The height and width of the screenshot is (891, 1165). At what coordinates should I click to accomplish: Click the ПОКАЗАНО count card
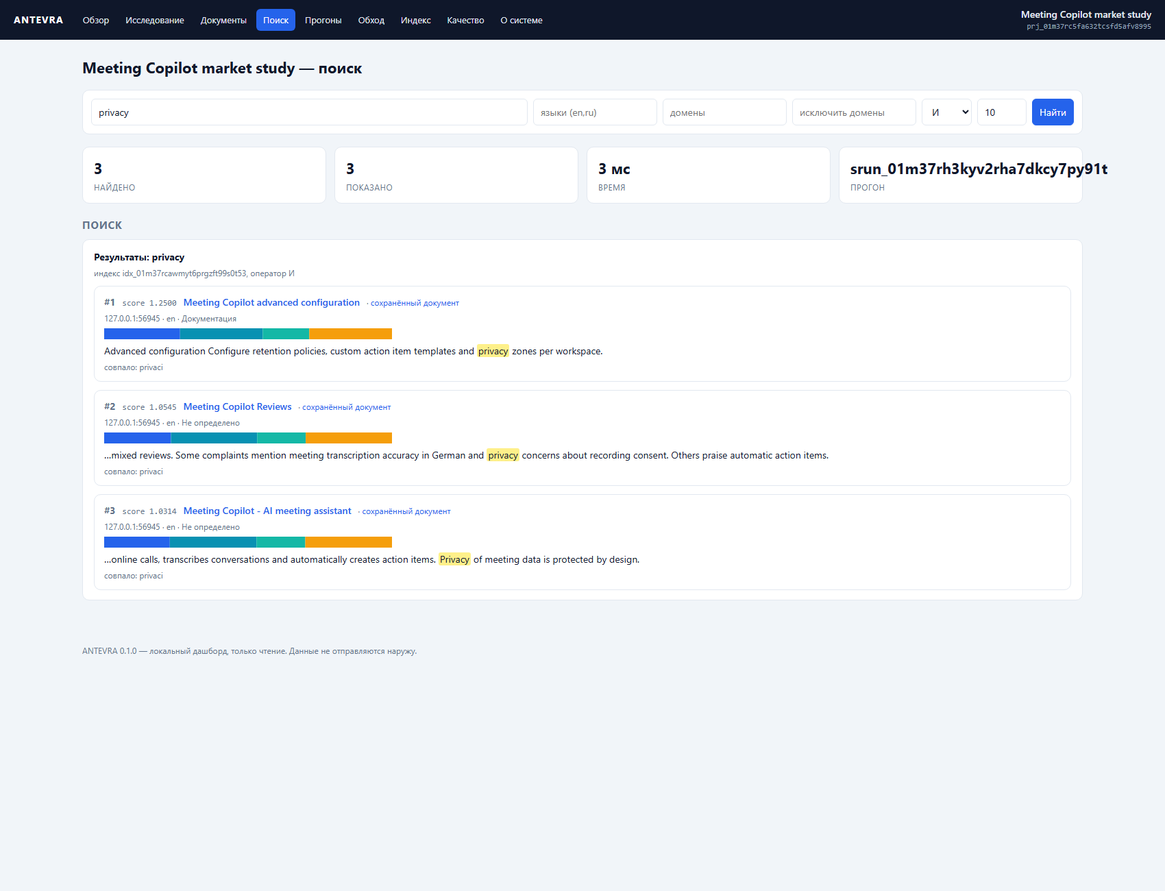pyautogui.click(x=456, y=175)
